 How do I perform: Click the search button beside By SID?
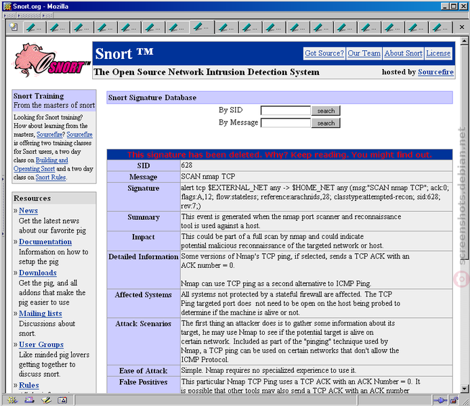click(326, 110)
